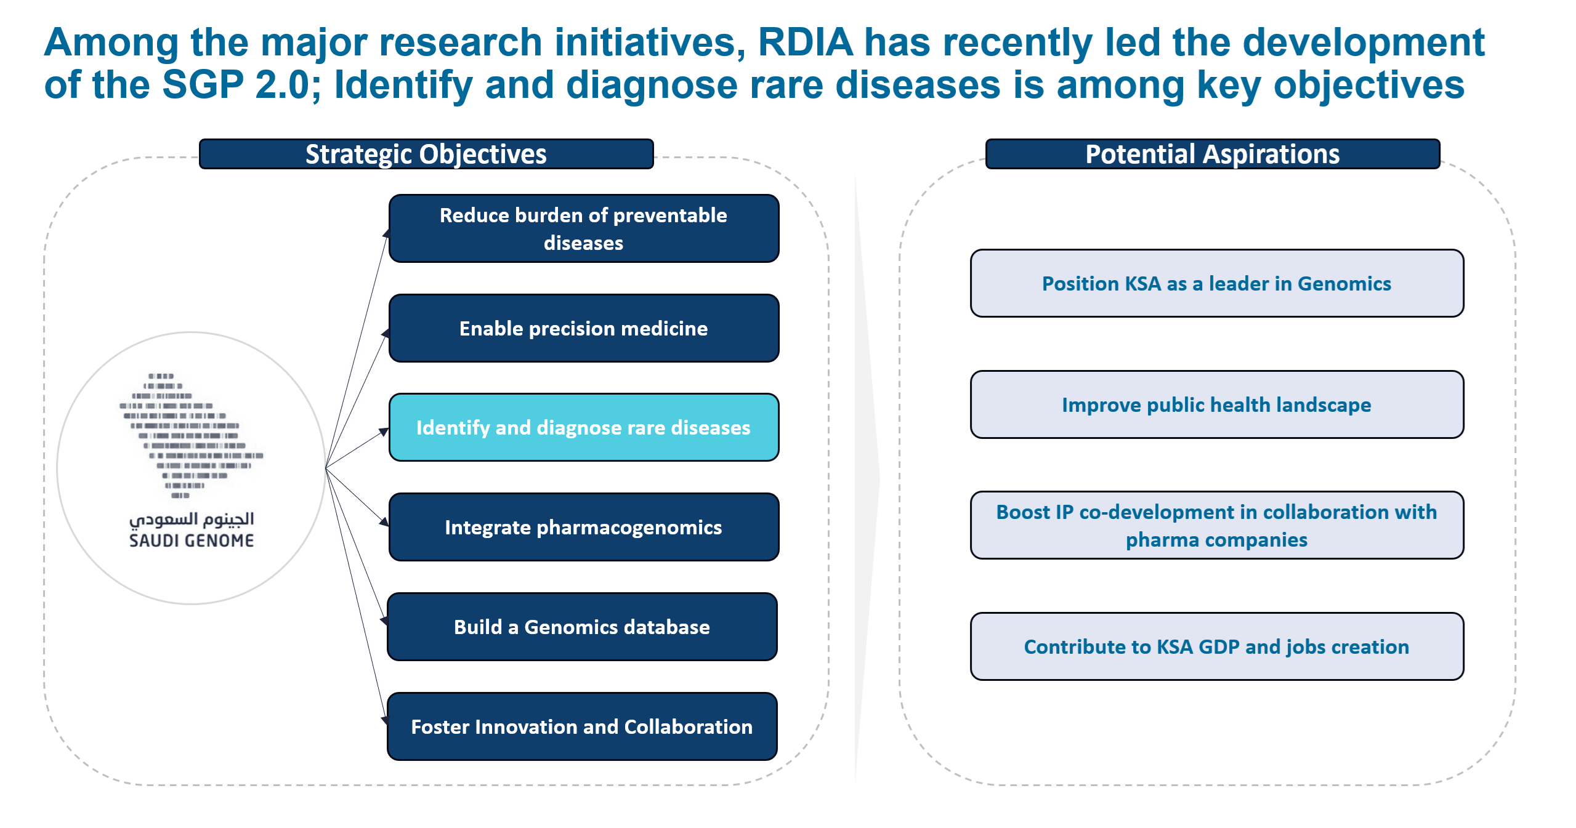Select the Potential Aspirations header
This screenshot has height=828, width=1576.
coord(1213,154)
